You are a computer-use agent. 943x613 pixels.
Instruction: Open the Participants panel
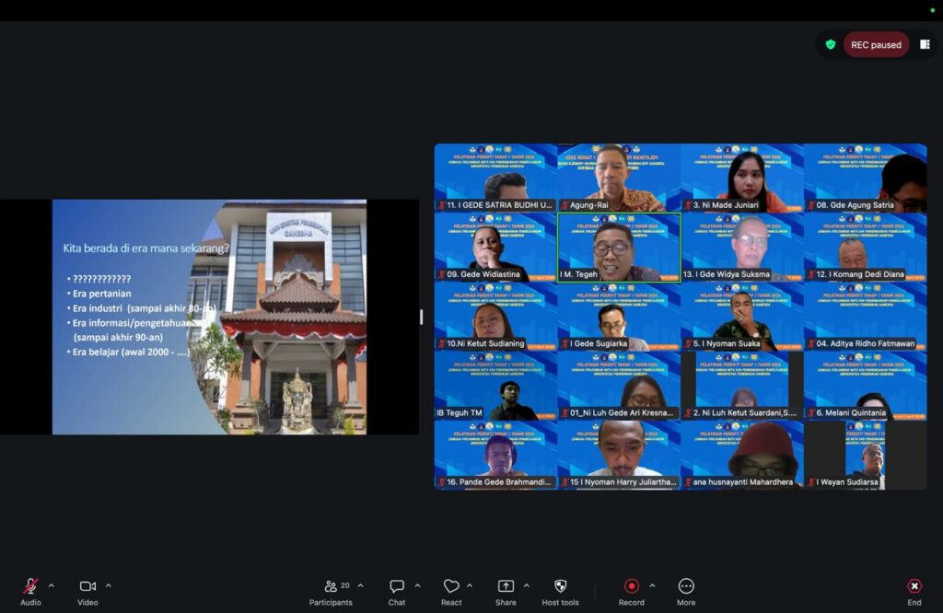pyautogui.click(x=331, y=591)
